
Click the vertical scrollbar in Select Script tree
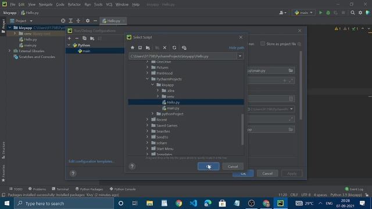(x=242, y=129)
